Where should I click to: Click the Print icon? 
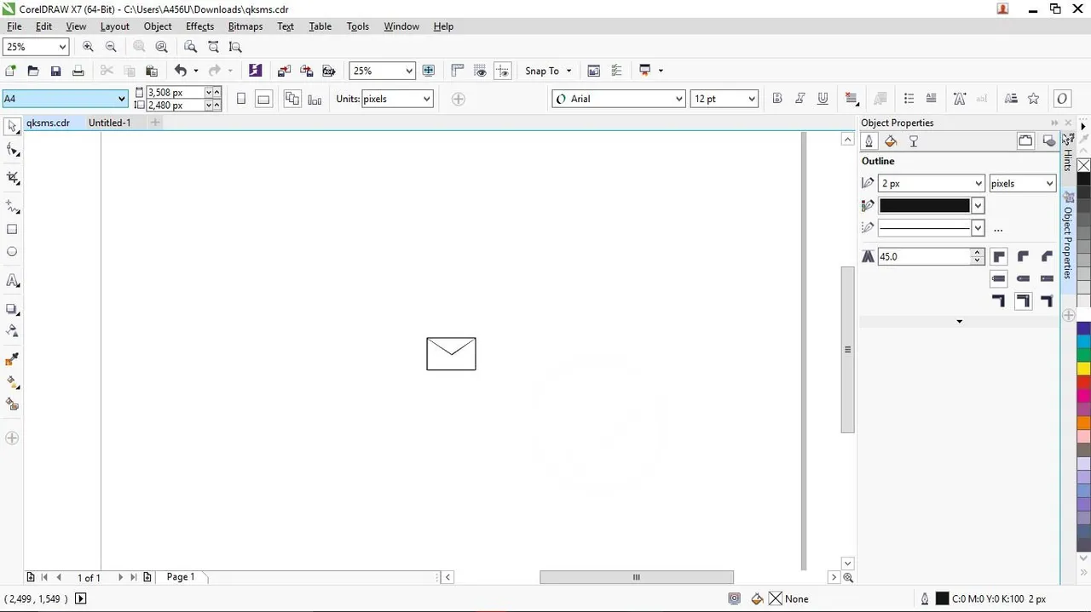click(x=78, y=71)
